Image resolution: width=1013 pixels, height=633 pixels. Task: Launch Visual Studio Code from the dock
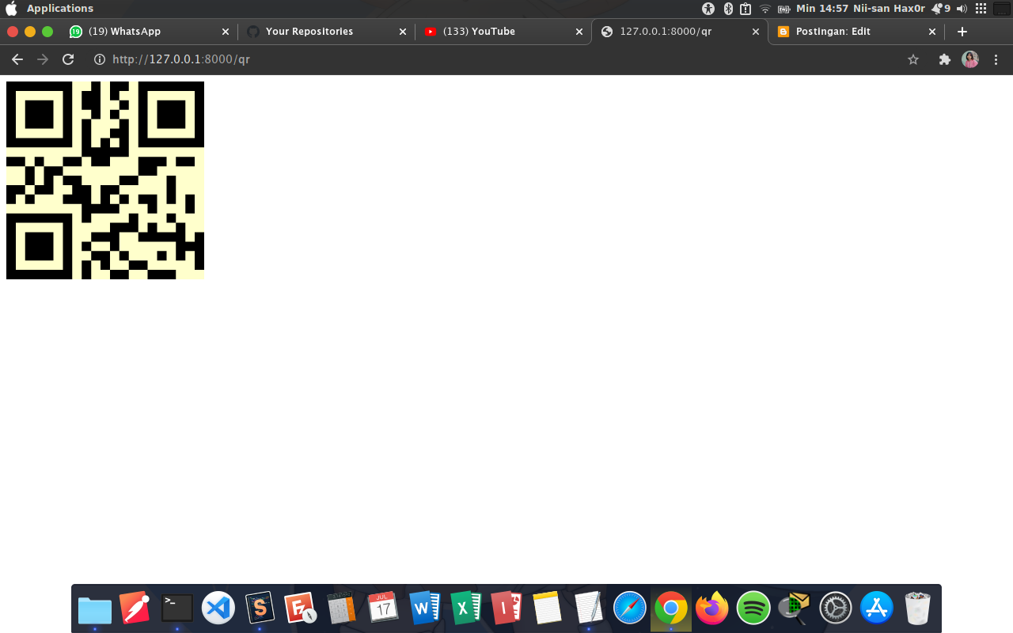pyautogui.click(x=218, y=608)
